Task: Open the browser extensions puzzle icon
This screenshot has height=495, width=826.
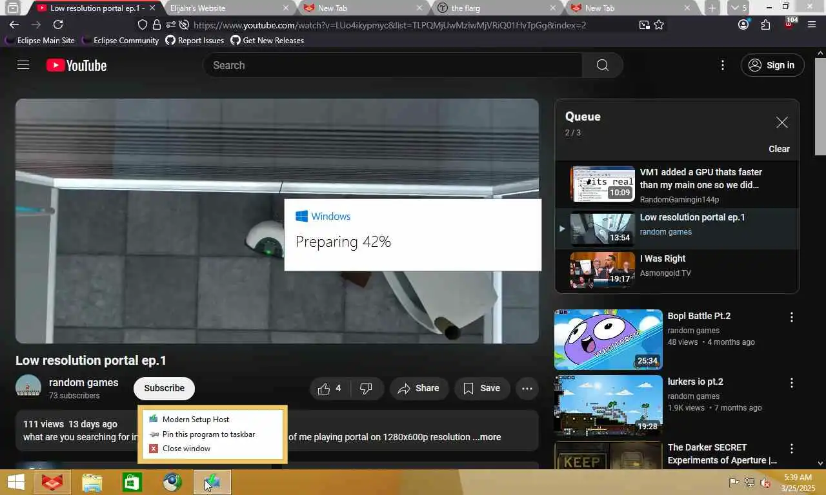Action: click(x=766, y=25)
